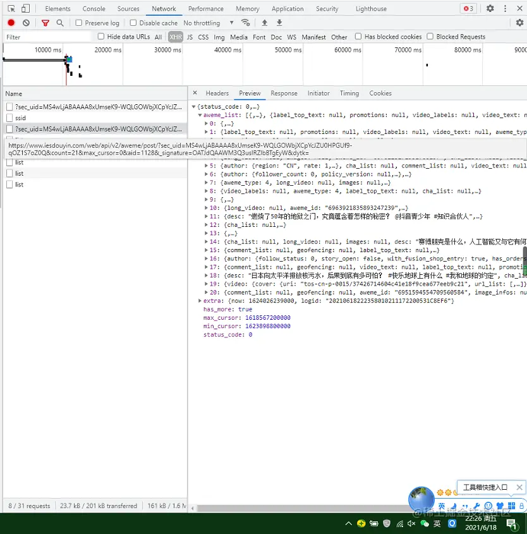This screenshot has height=534, width=527.
Task: Check Hide data URLs
Action: [100, 36]
